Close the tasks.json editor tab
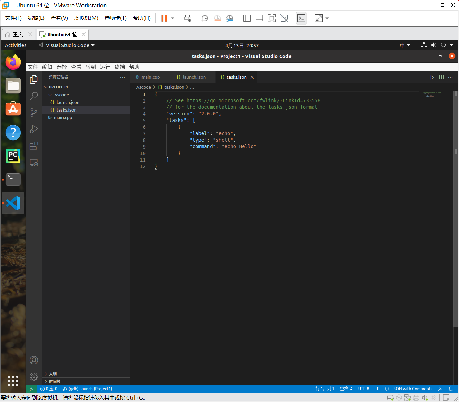 (x=252, y=77)
